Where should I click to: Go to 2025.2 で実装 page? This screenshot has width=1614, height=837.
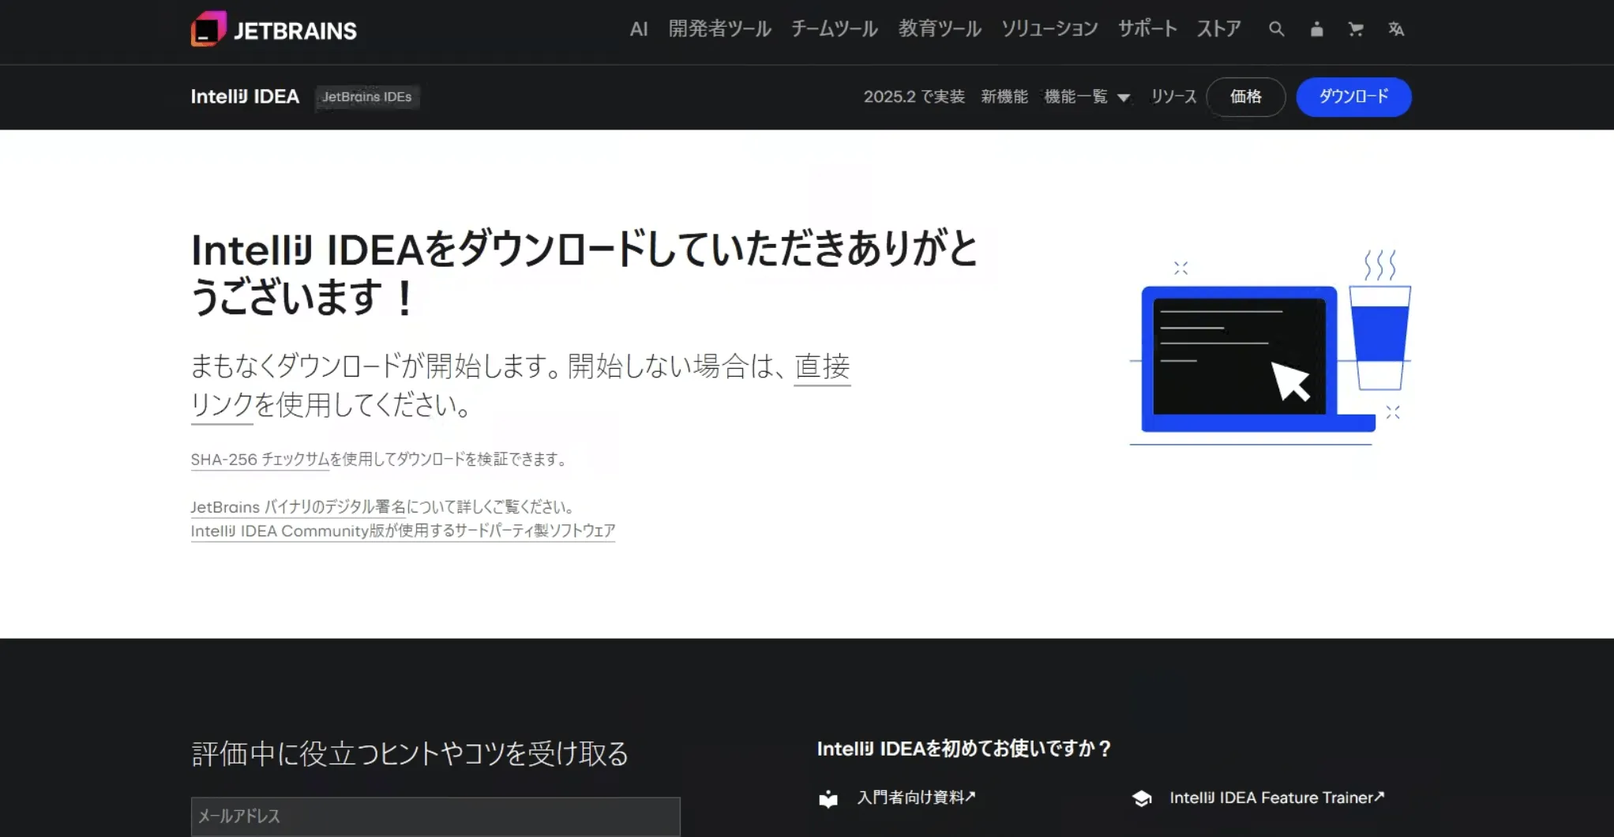tap(914, 97)
